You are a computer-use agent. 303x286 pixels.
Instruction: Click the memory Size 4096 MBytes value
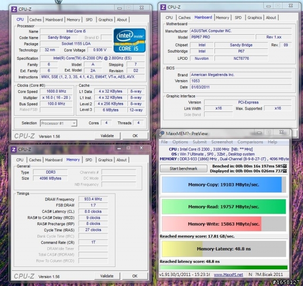(51, 178)
